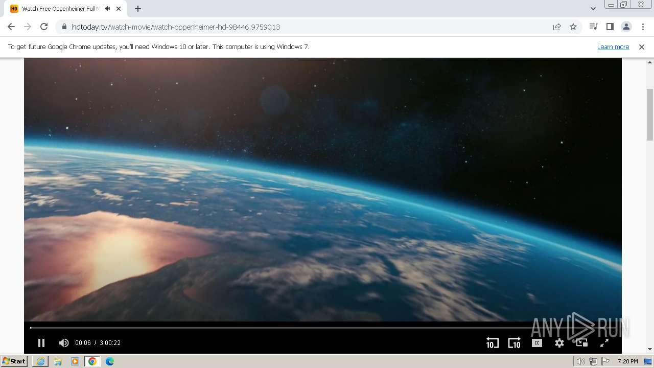The height and width of the screenshot is (368, 654).
Task: Enable picture-in-picture mode
Action: pyautogui.click(x=581, y=343)
